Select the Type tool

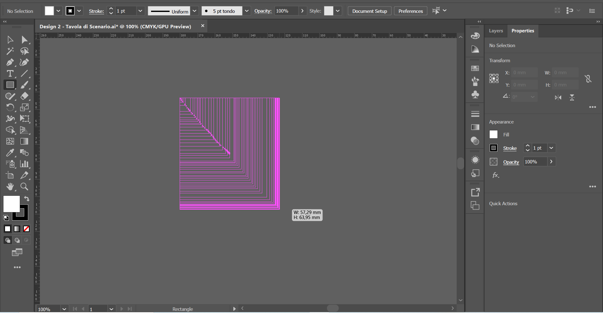pos(10,74)
